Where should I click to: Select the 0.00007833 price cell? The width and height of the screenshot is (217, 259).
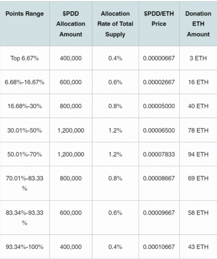(x=159, y=154)
